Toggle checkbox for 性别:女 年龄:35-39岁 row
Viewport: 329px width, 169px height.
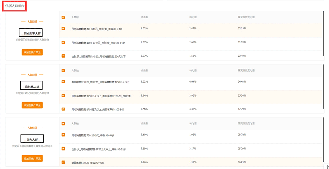coord(63,148)
